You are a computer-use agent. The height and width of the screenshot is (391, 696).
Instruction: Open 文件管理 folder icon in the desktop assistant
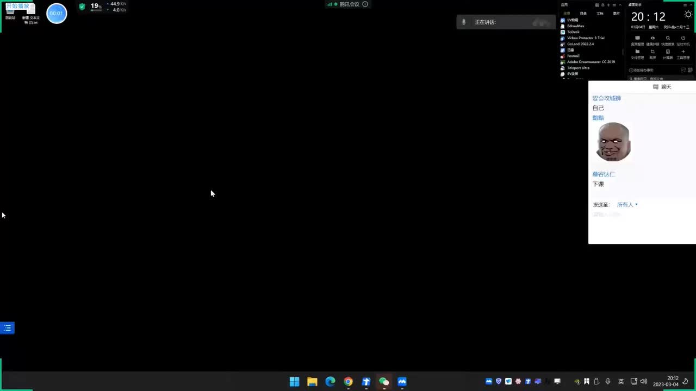pyautogui.click(x=637, y=52)
